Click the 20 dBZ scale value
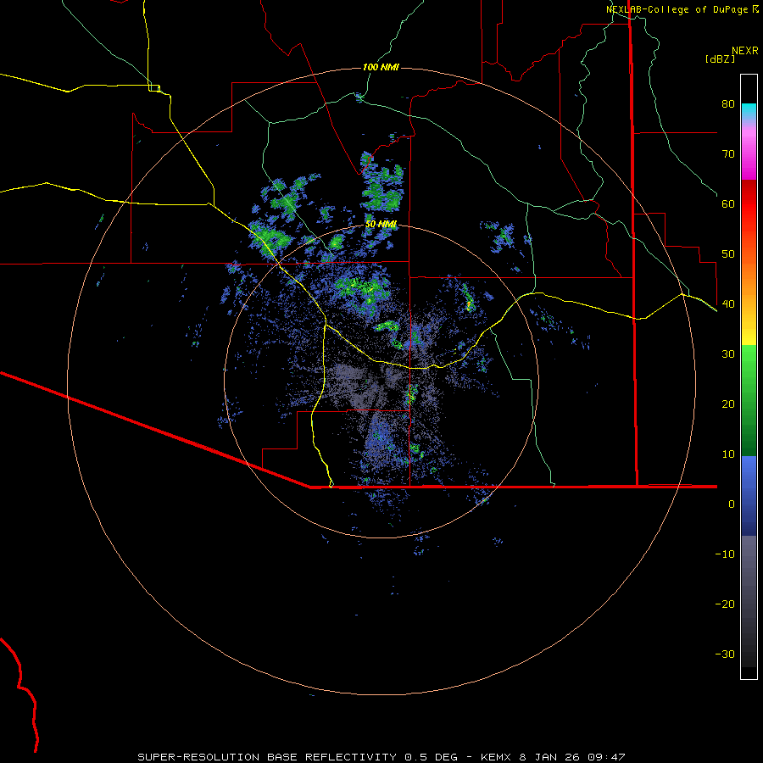This screenshot has height=763, width=763. click(x=728, y=404)
